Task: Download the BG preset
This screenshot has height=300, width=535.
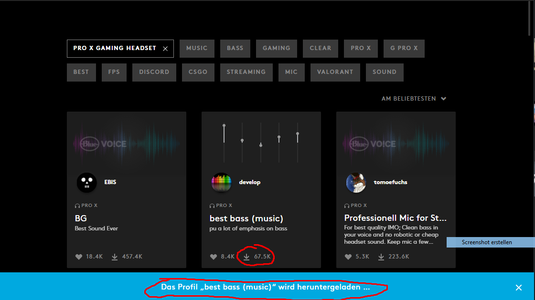Action: (115, 257)
